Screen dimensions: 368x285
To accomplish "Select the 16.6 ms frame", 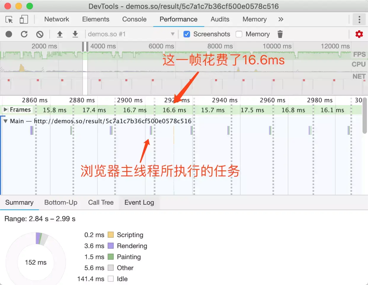I will coord(174,110).
